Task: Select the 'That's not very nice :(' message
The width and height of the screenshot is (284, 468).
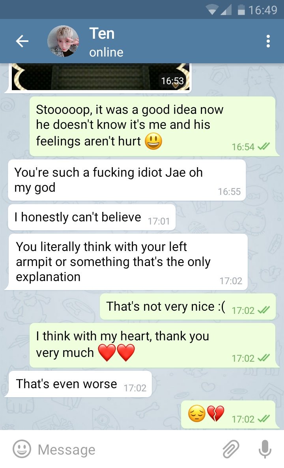Action: point(188,306)
